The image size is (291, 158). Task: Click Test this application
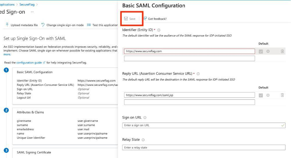(x=102, y=25)
